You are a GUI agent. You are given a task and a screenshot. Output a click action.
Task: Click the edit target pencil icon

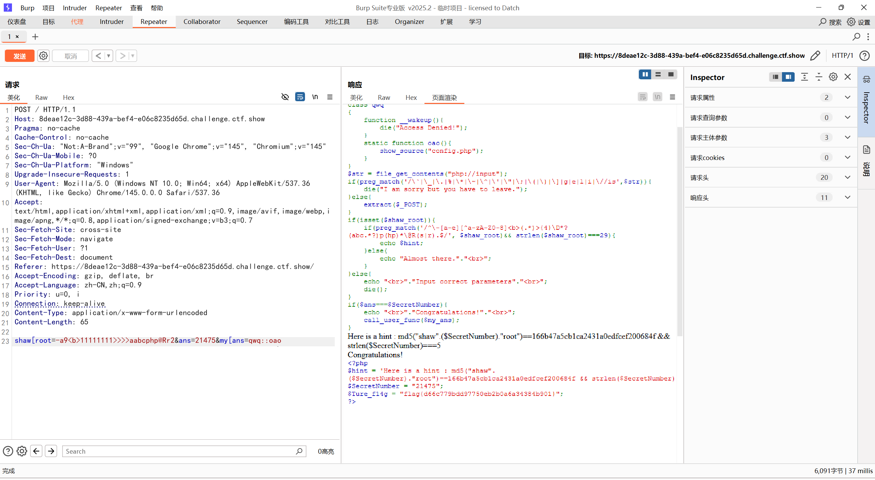(816, 56)
